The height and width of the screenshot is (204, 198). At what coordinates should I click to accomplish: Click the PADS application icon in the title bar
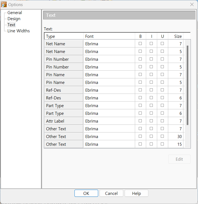(4, 4)
